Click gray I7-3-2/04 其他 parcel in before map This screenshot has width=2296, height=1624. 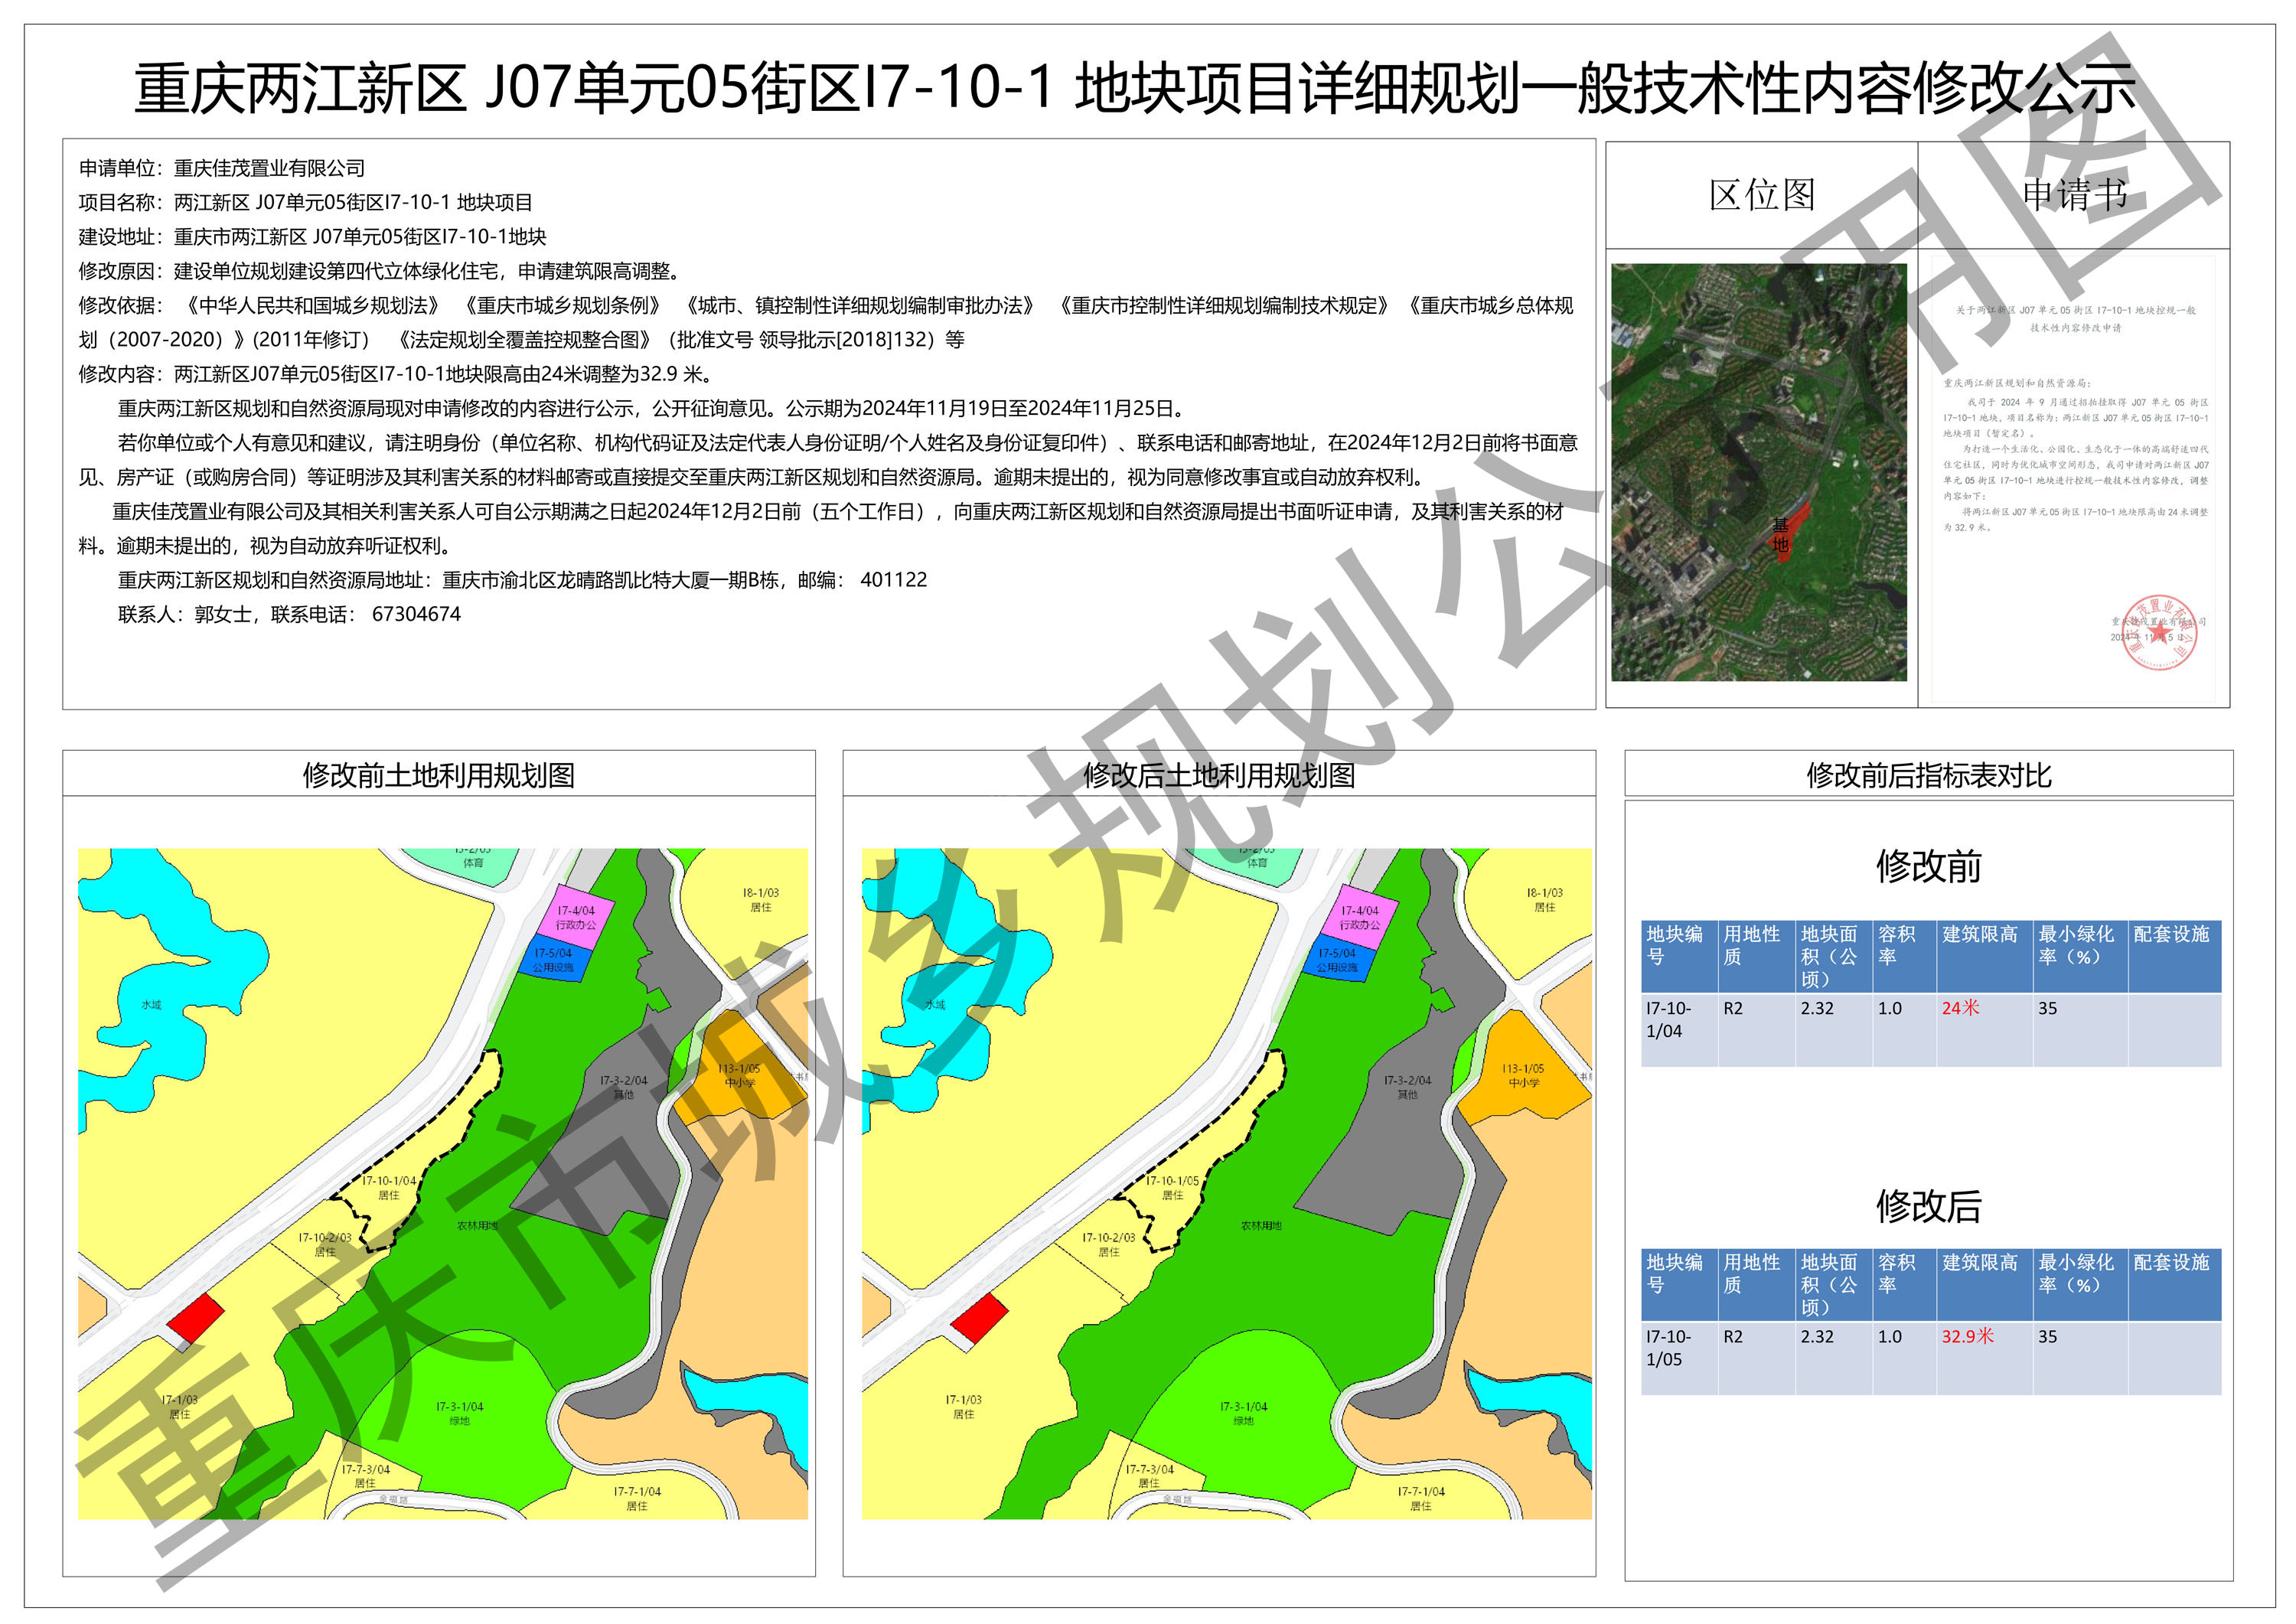point(623,1087)
